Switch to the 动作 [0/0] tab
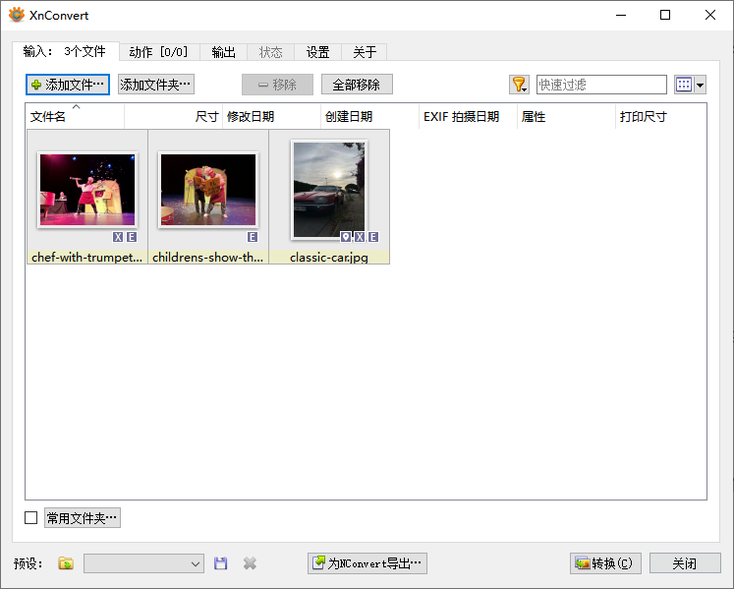734x589 pixels. [158, 52]
